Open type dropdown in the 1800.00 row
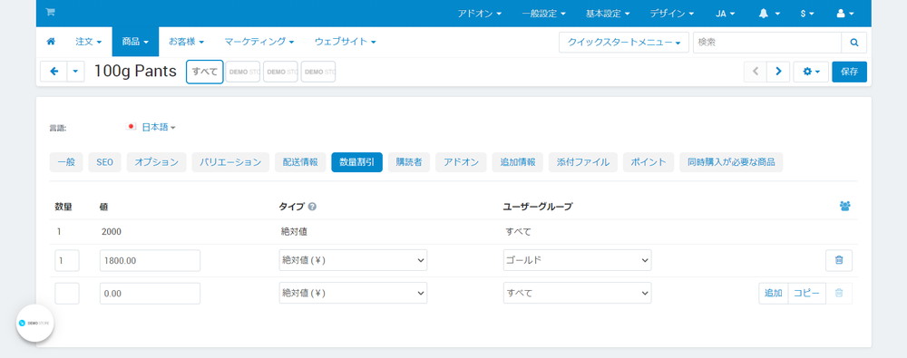This screenshot has height=358, width=907. pos(353,260)
